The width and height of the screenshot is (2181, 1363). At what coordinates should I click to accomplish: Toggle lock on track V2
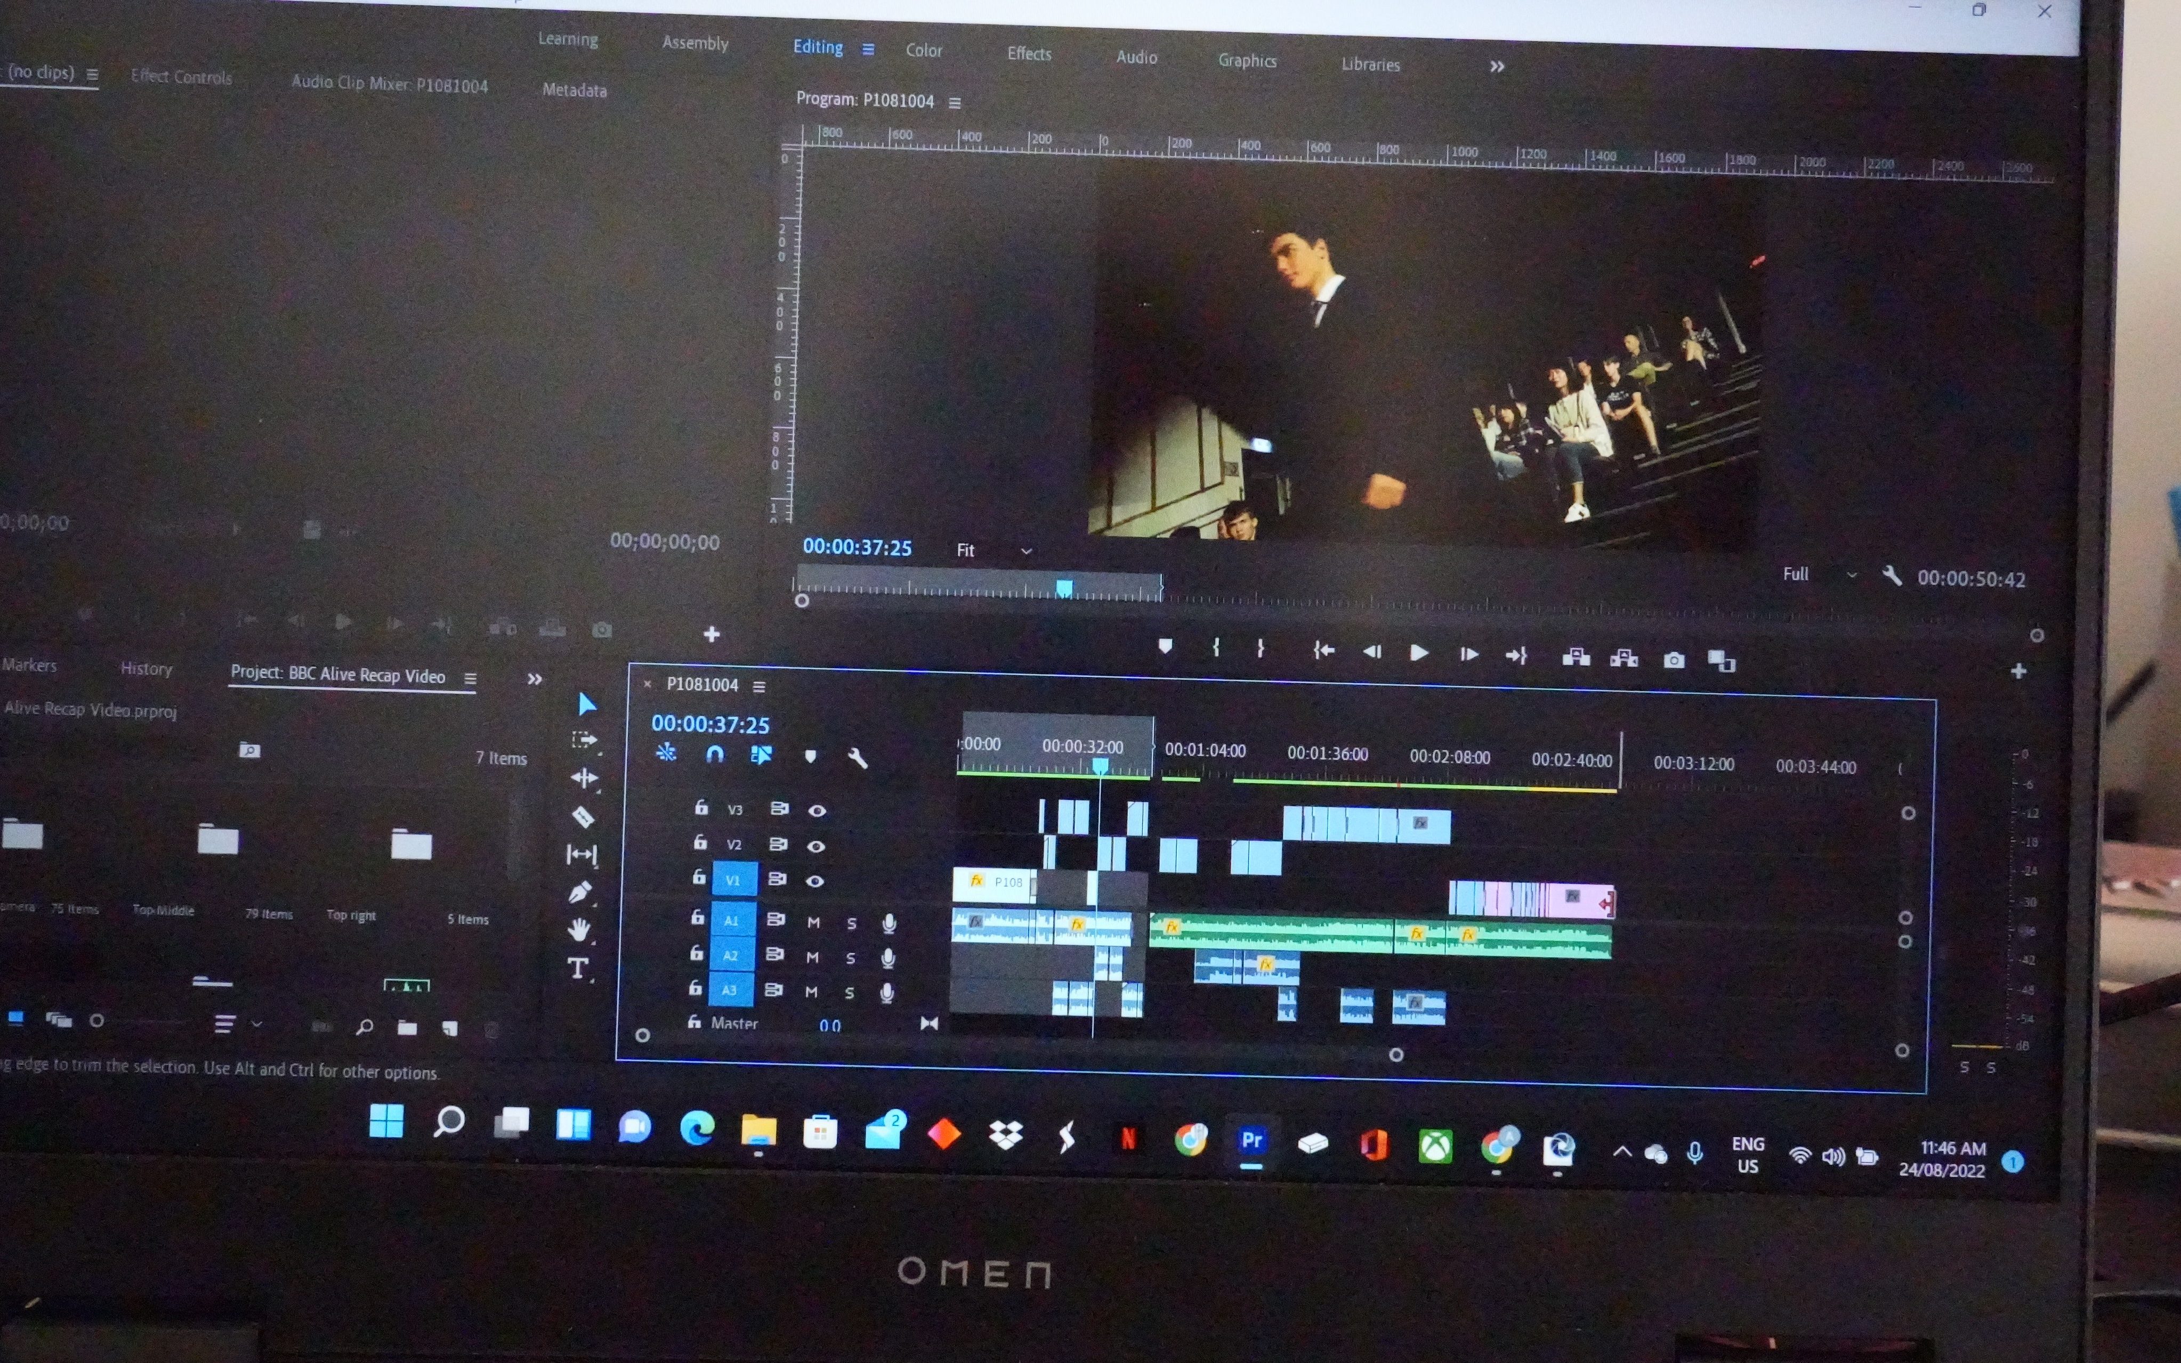coord(700,842)
